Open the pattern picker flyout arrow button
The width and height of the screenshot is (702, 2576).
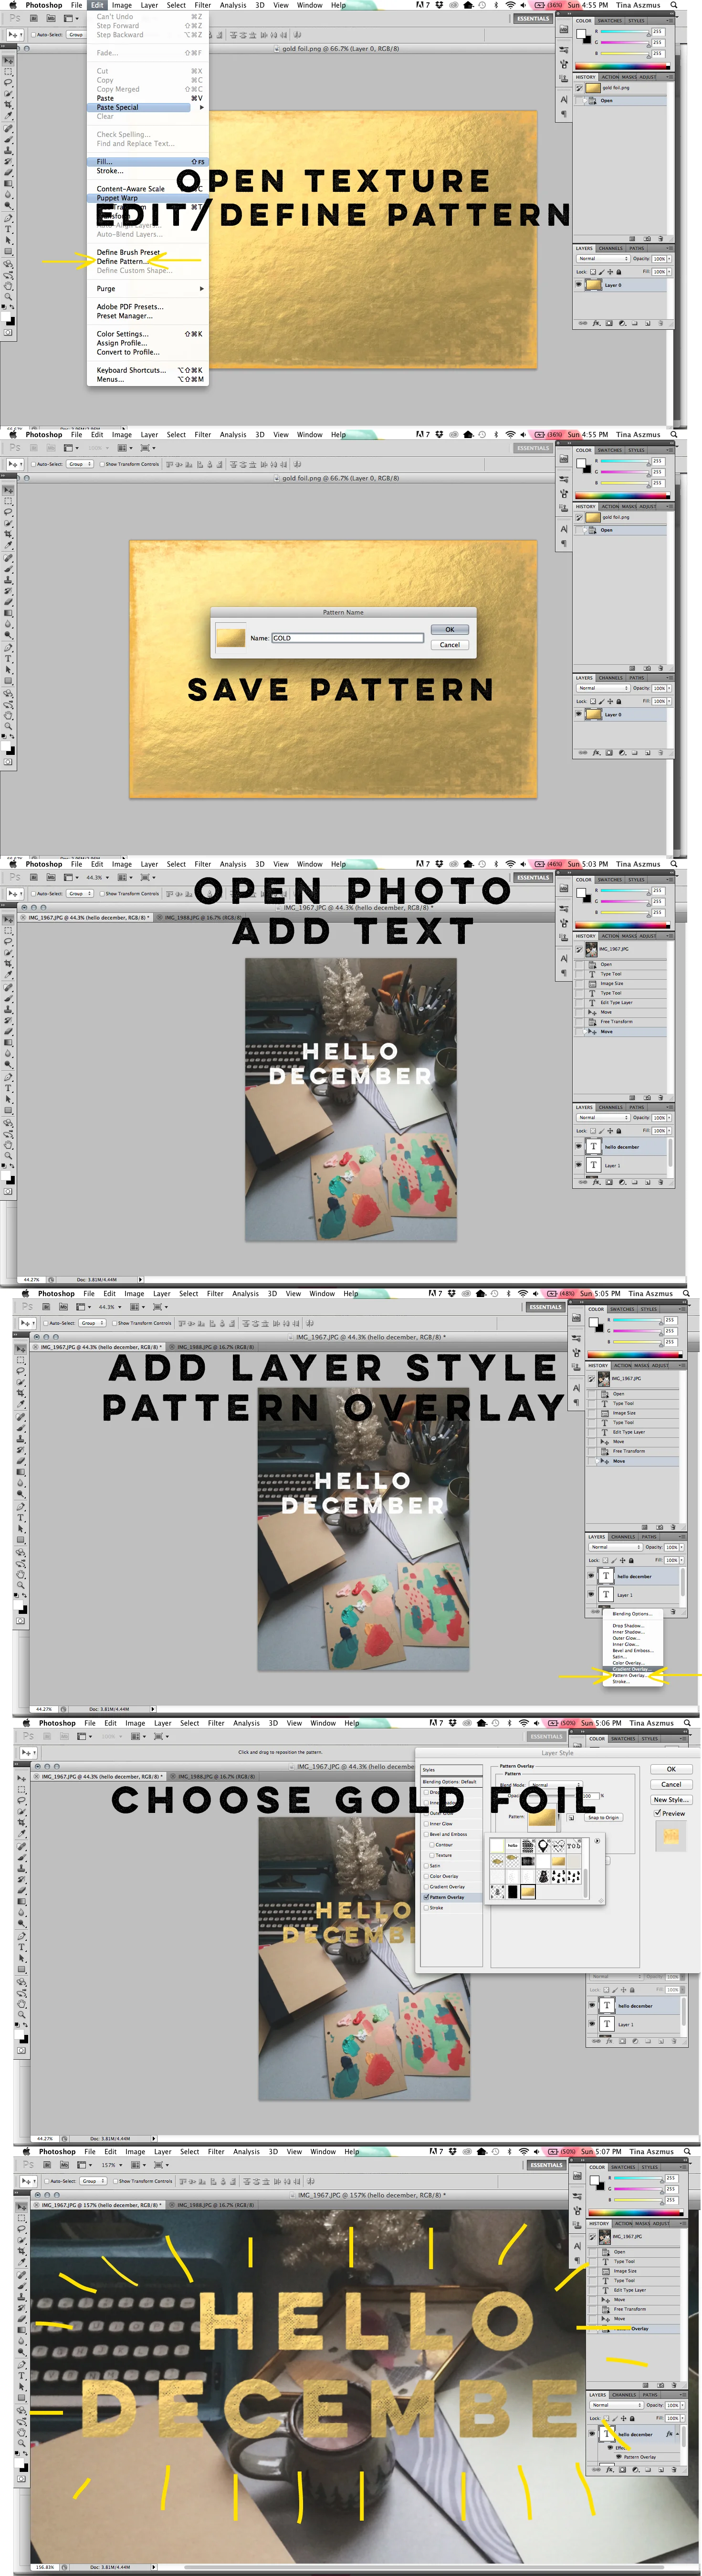pos(598,1841)
